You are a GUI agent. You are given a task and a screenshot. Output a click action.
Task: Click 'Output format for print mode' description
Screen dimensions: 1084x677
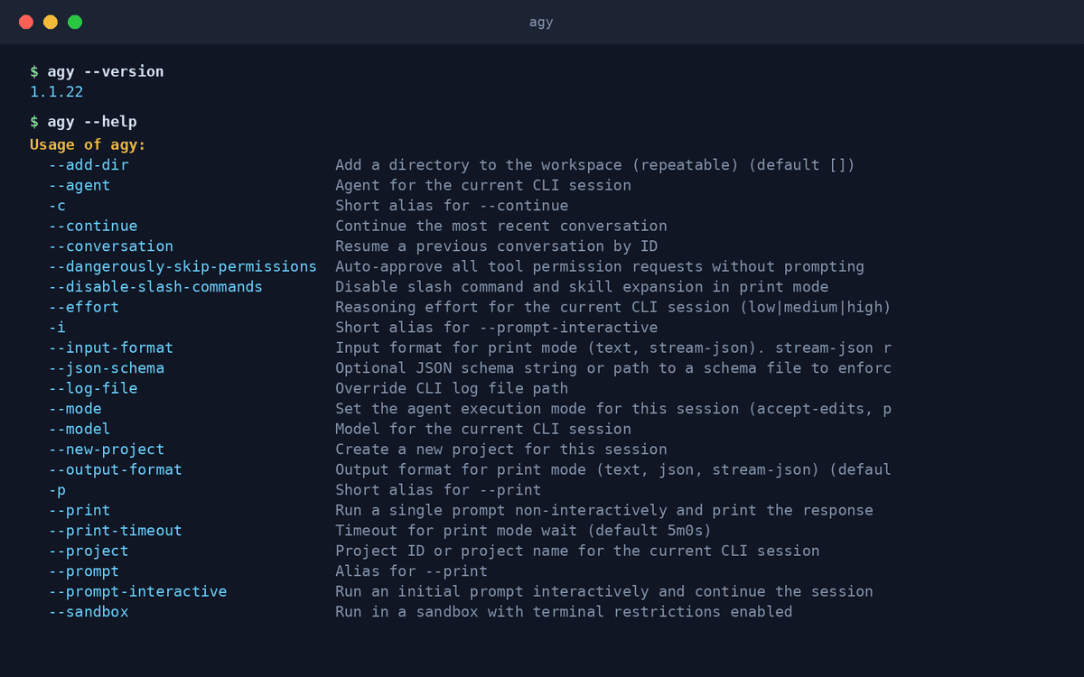(613, 469)
